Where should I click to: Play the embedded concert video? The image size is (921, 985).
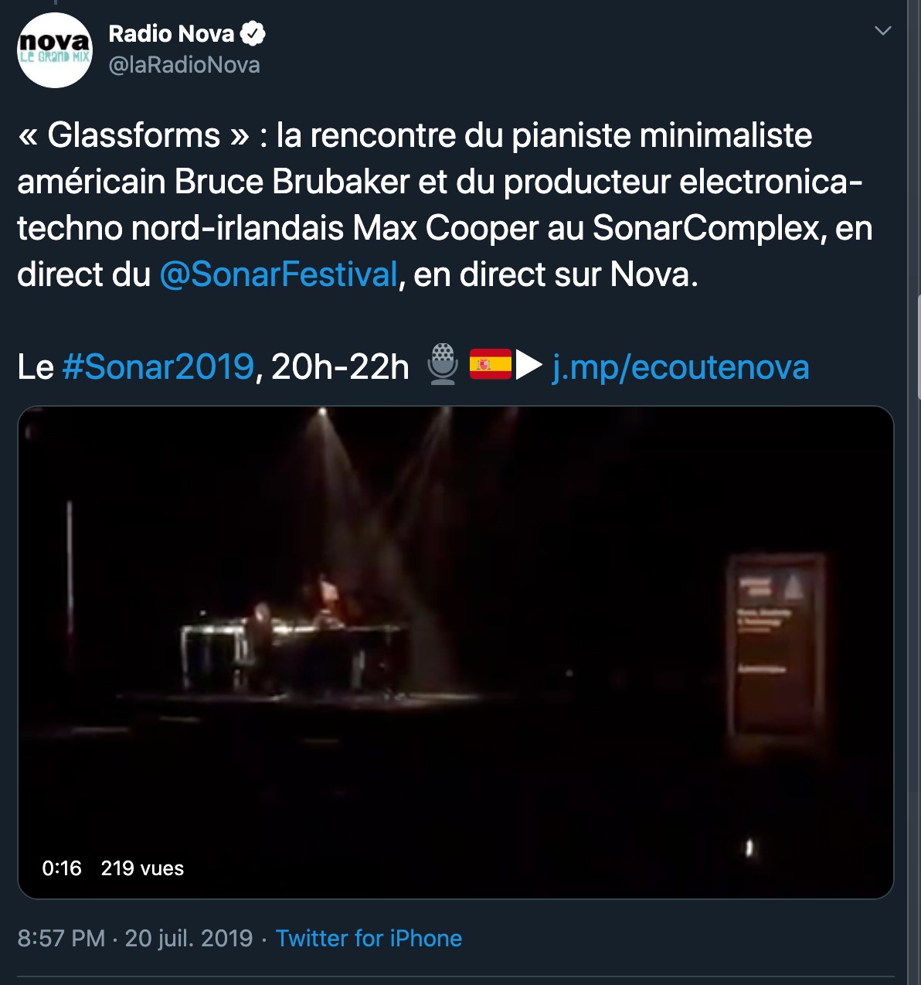click(456, 653)
